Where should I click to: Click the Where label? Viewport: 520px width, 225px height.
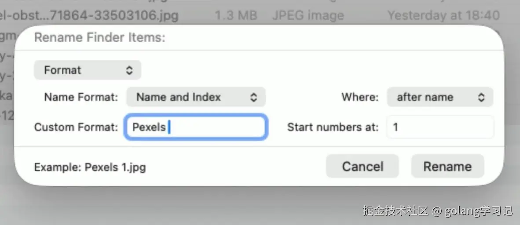tap(359, 98)
